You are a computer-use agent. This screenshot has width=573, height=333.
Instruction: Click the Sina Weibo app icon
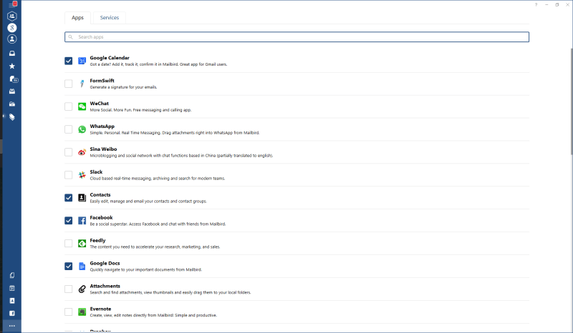(x=82, y=152)
